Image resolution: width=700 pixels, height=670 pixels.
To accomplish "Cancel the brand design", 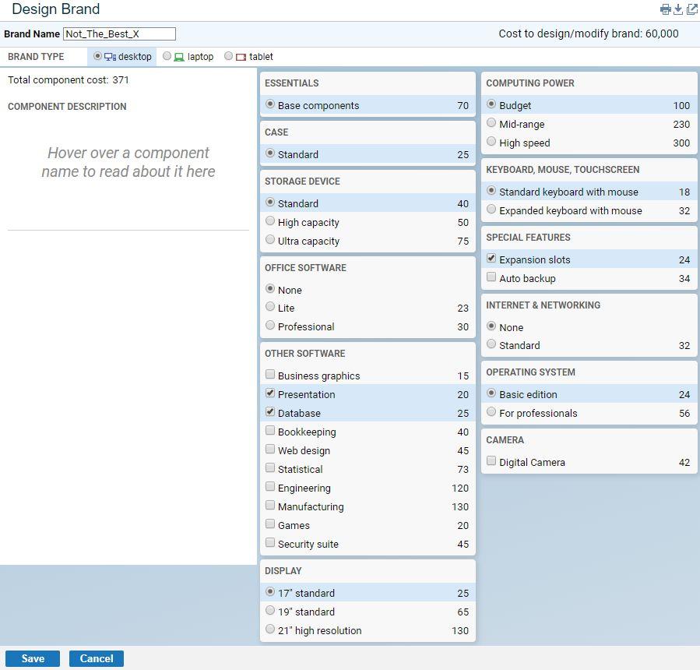I will (97, 658).
